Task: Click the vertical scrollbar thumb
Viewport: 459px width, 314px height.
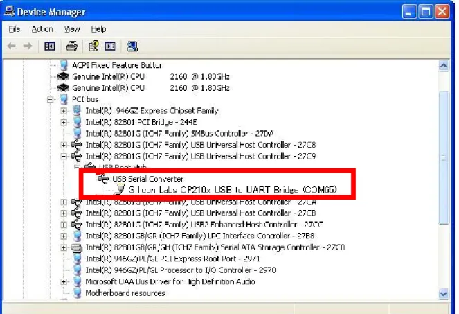Action: tap(444, 158)
